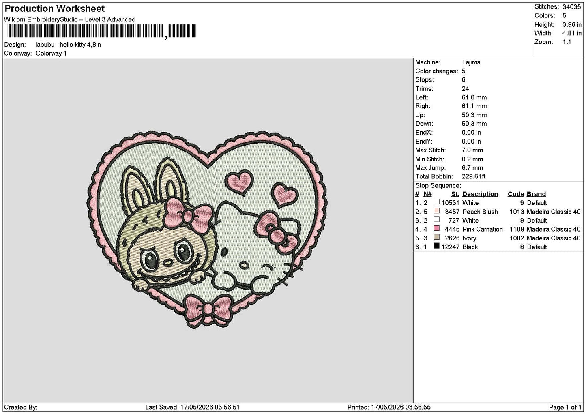586x414 pixels.
Task: Click the Pink Carnation color swatch
Action: [436, 228]
